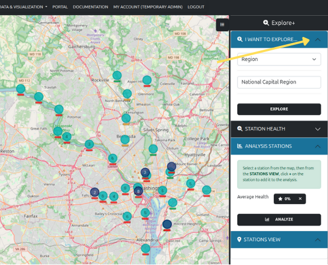The image size is (328, 265).
Task: Click the National Capital Region field
Action: pyautogui.click(x=279, y=82)
